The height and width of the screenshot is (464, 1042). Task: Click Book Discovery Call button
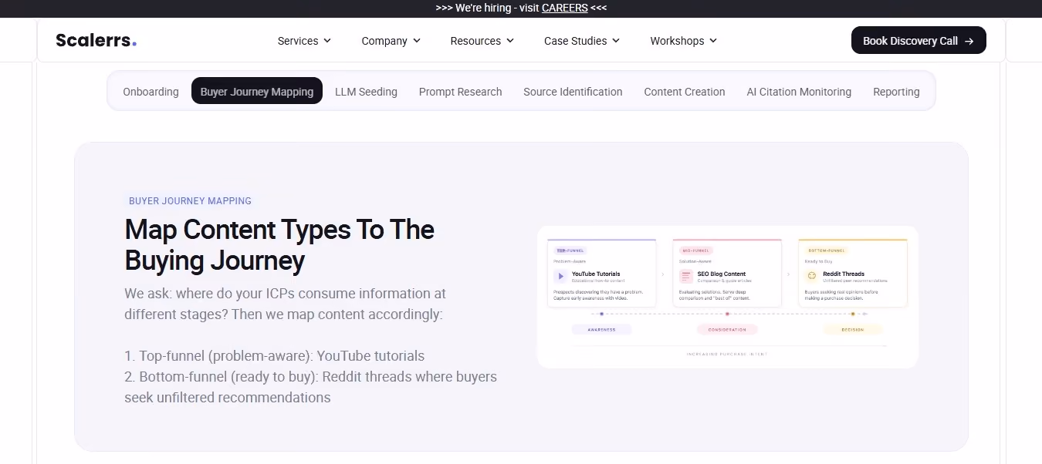click(x=919, y=40)
